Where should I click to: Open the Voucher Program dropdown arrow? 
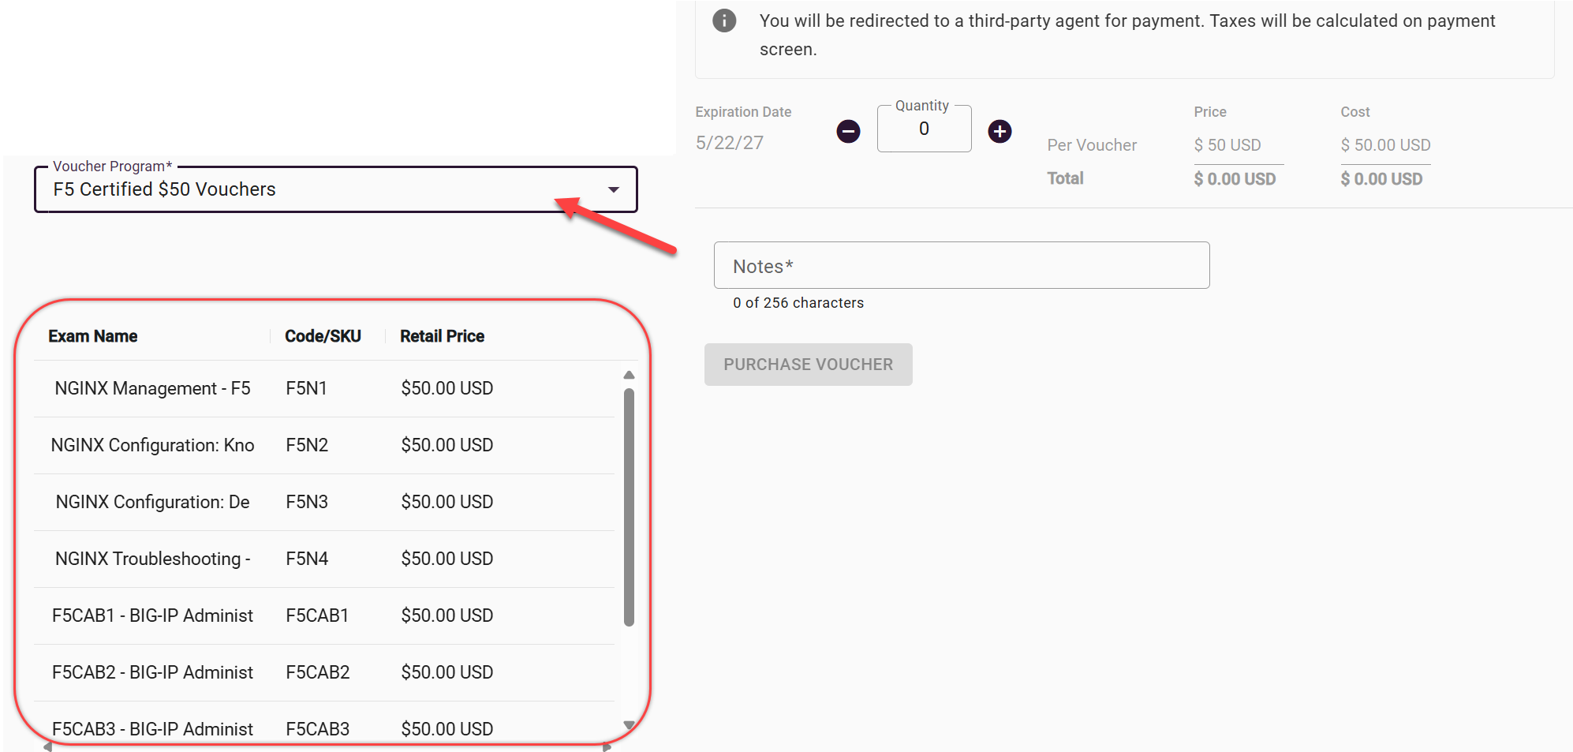point(613,189)
